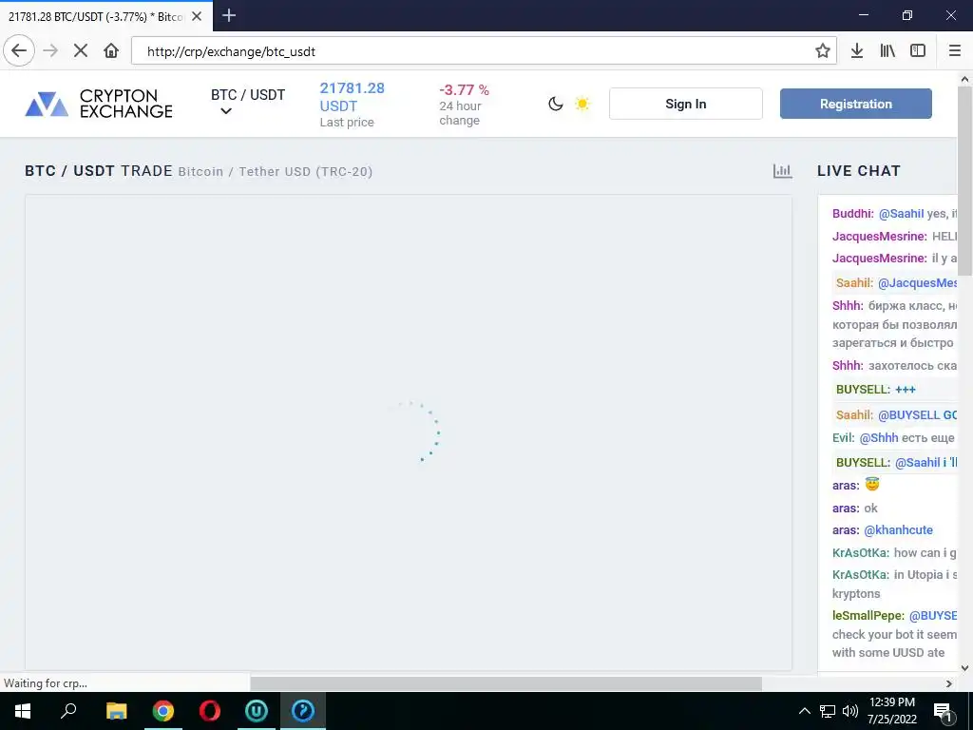Open the downloads panel
973x730 pixels.
pos(857,51)
